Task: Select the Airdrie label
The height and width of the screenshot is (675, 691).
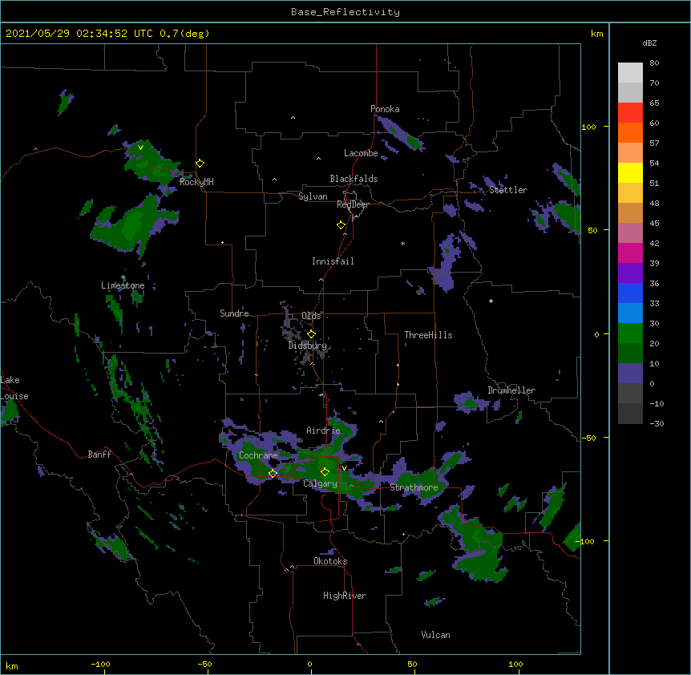Action: click(324, 430)
